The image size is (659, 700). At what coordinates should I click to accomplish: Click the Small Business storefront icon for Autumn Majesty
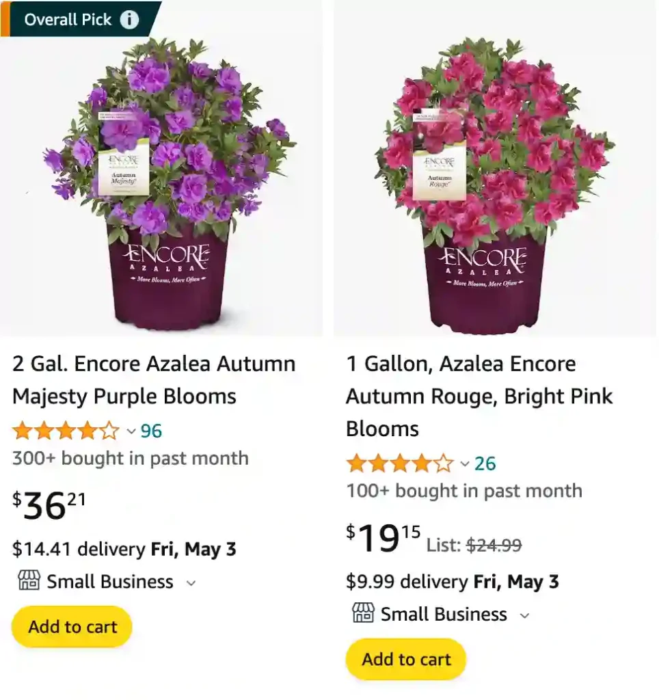pyautogui.click(x=28, y=582)
